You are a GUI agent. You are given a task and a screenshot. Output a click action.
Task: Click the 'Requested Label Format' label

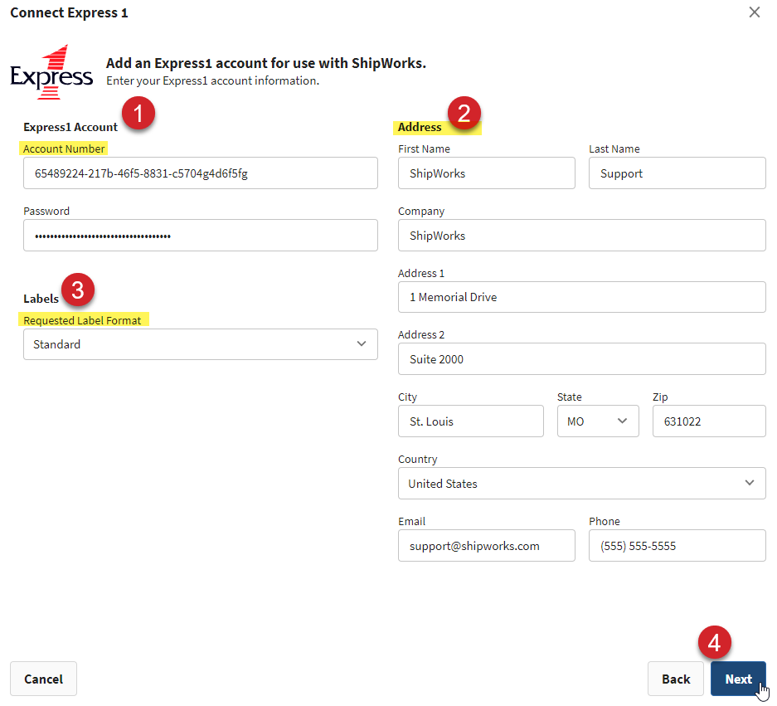[82, 320]
